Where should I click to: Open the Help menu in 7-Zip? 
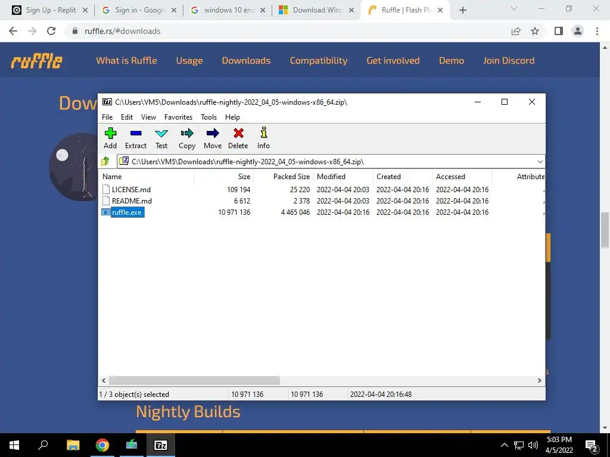click(233, 117)
